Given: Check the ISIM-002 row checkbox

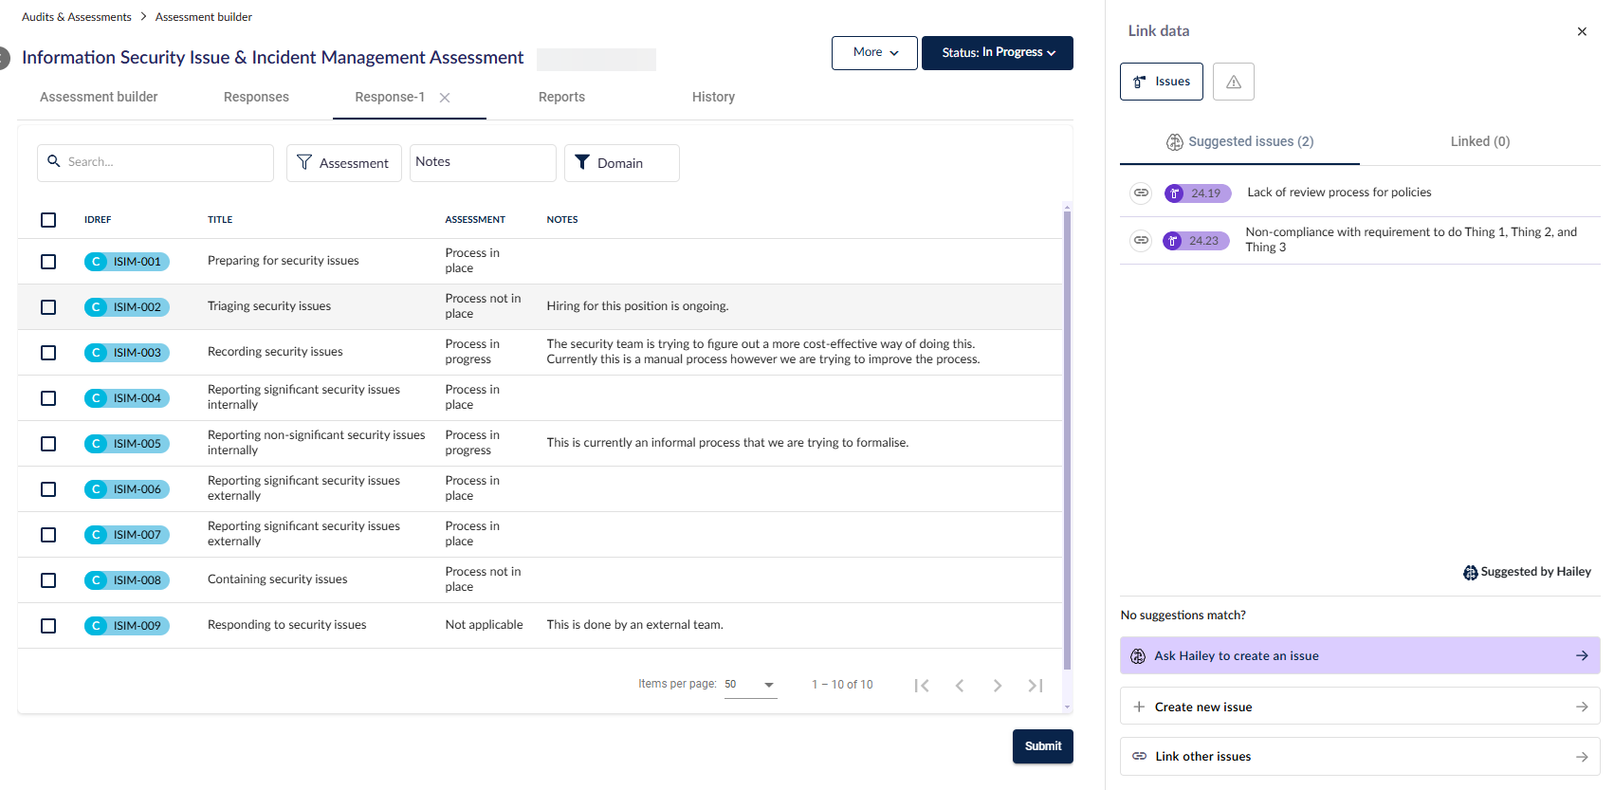Looking at the screenshot, I should (x=48, y=307).
